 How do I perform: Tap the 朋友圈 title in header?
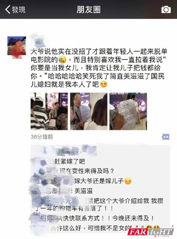click(88, 10)
